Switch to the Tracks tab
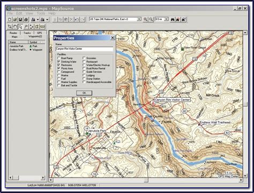 tap(27, 33)
